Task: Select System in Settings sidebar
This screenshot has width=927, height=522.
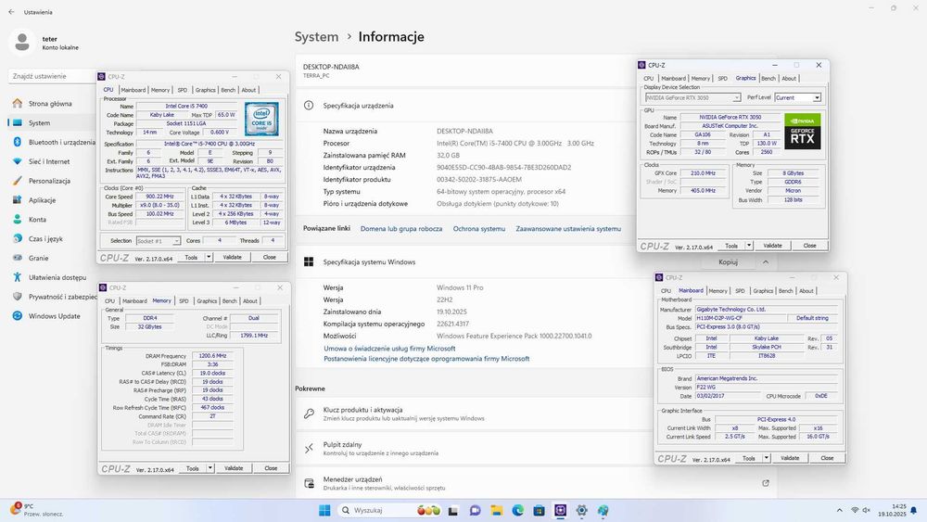Action: [x=51, y=123]
